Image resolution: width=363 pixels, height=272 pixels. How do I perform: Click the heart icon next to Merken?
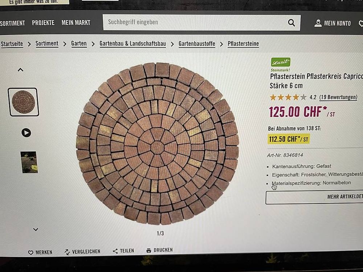coord(30,252)
